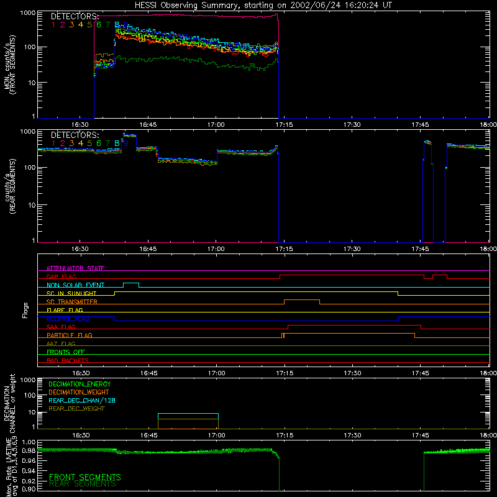Select detector 5 label in rear segments legend
The height and width of the screenshot is (497, 497).
point(89,144)
